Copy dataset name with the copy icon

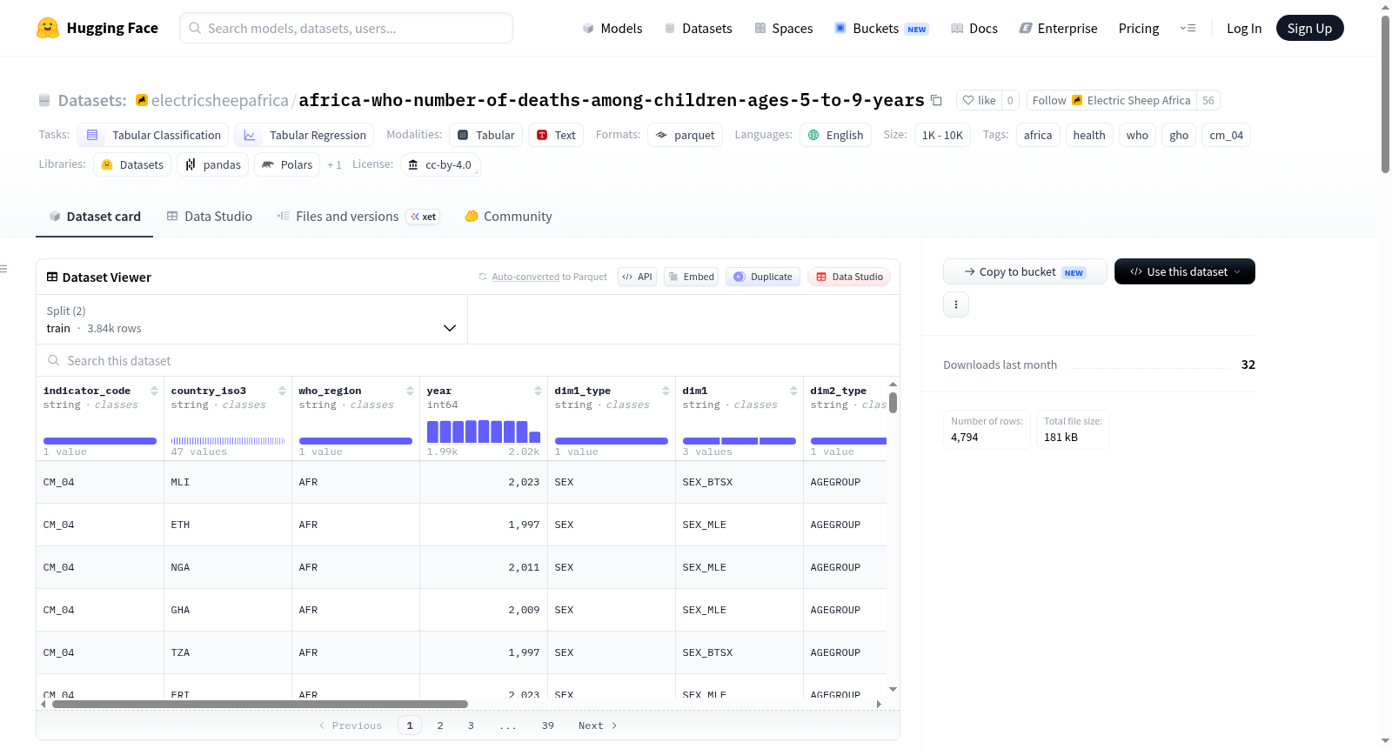[936, 100]
